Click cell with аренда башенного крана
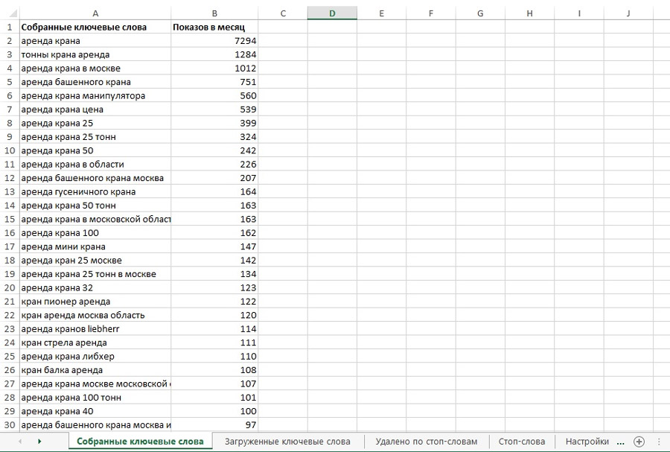Viewport: 670px width, 452px height. click(95, 82)
